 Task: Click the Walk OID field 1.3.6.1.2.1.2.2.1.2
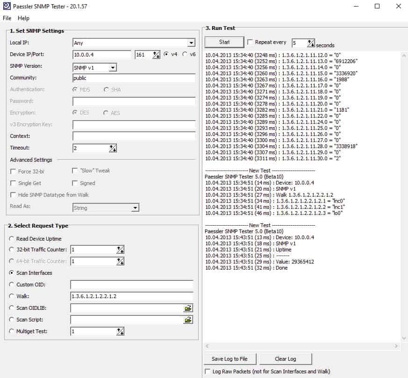pyautogui.click(x=132, y=296)
